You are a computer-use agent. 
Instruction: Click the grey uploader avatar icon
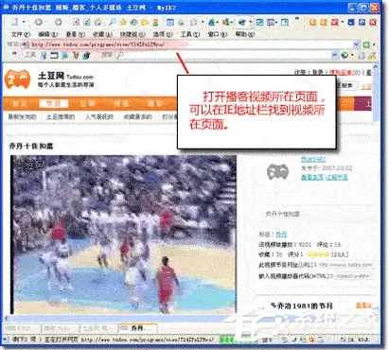(277, 172)
